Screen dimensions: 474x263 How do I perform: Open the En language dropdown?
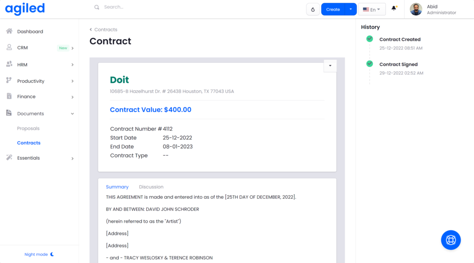372,9
